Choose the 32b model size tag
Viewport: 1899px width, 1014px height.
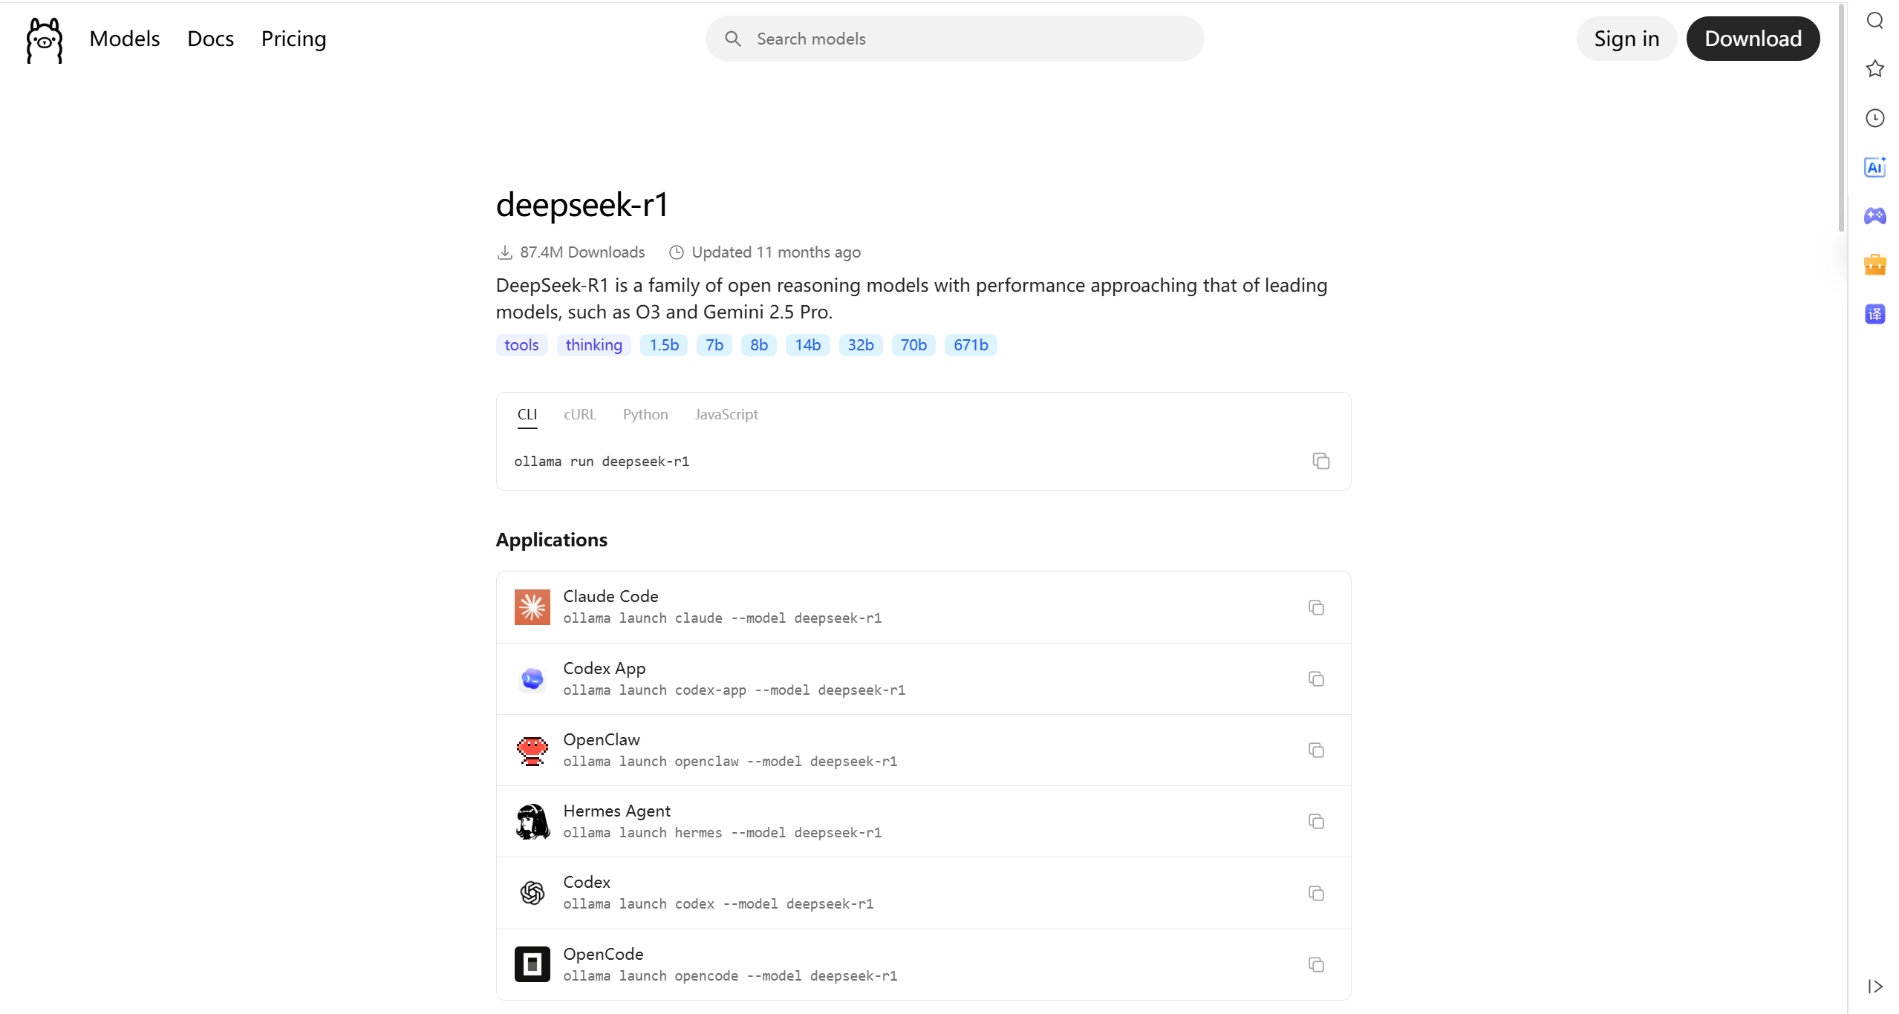(861, 345)
